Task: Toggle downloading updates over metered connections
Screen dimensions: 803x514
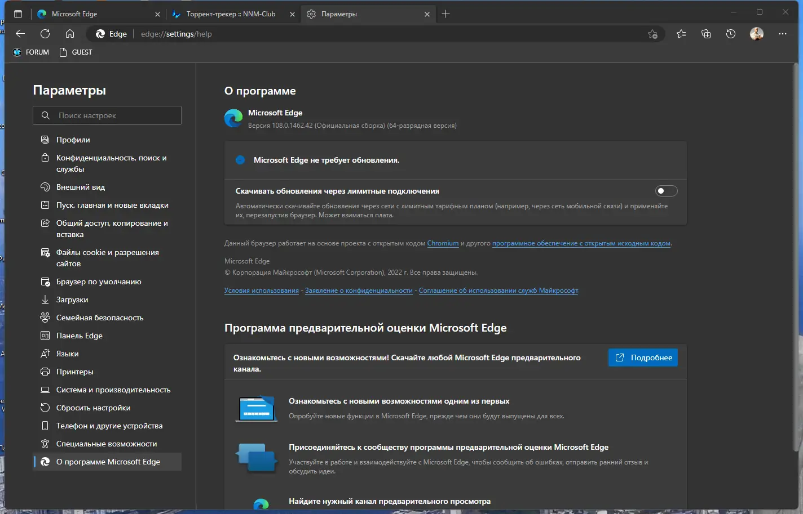Action: (x=666, y=191)
